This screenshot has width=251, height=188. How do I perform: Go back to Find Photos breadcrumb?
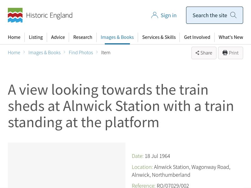pos(81,52)
